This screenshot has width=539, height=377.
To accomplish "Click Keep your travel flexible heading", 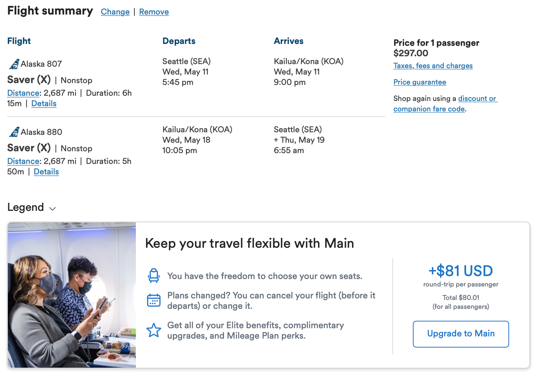I will 249,243.
